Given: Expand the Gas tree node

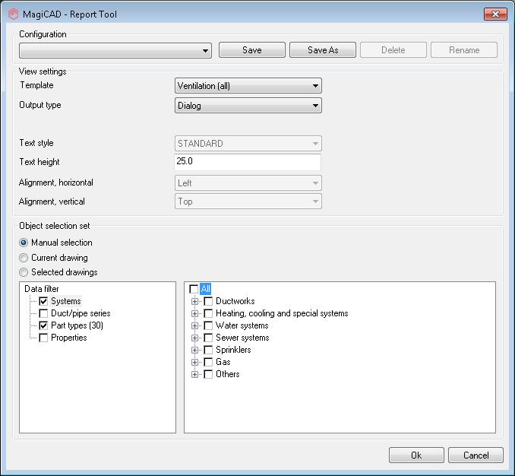Looking at the screenshot, I should tap(194, 362).
